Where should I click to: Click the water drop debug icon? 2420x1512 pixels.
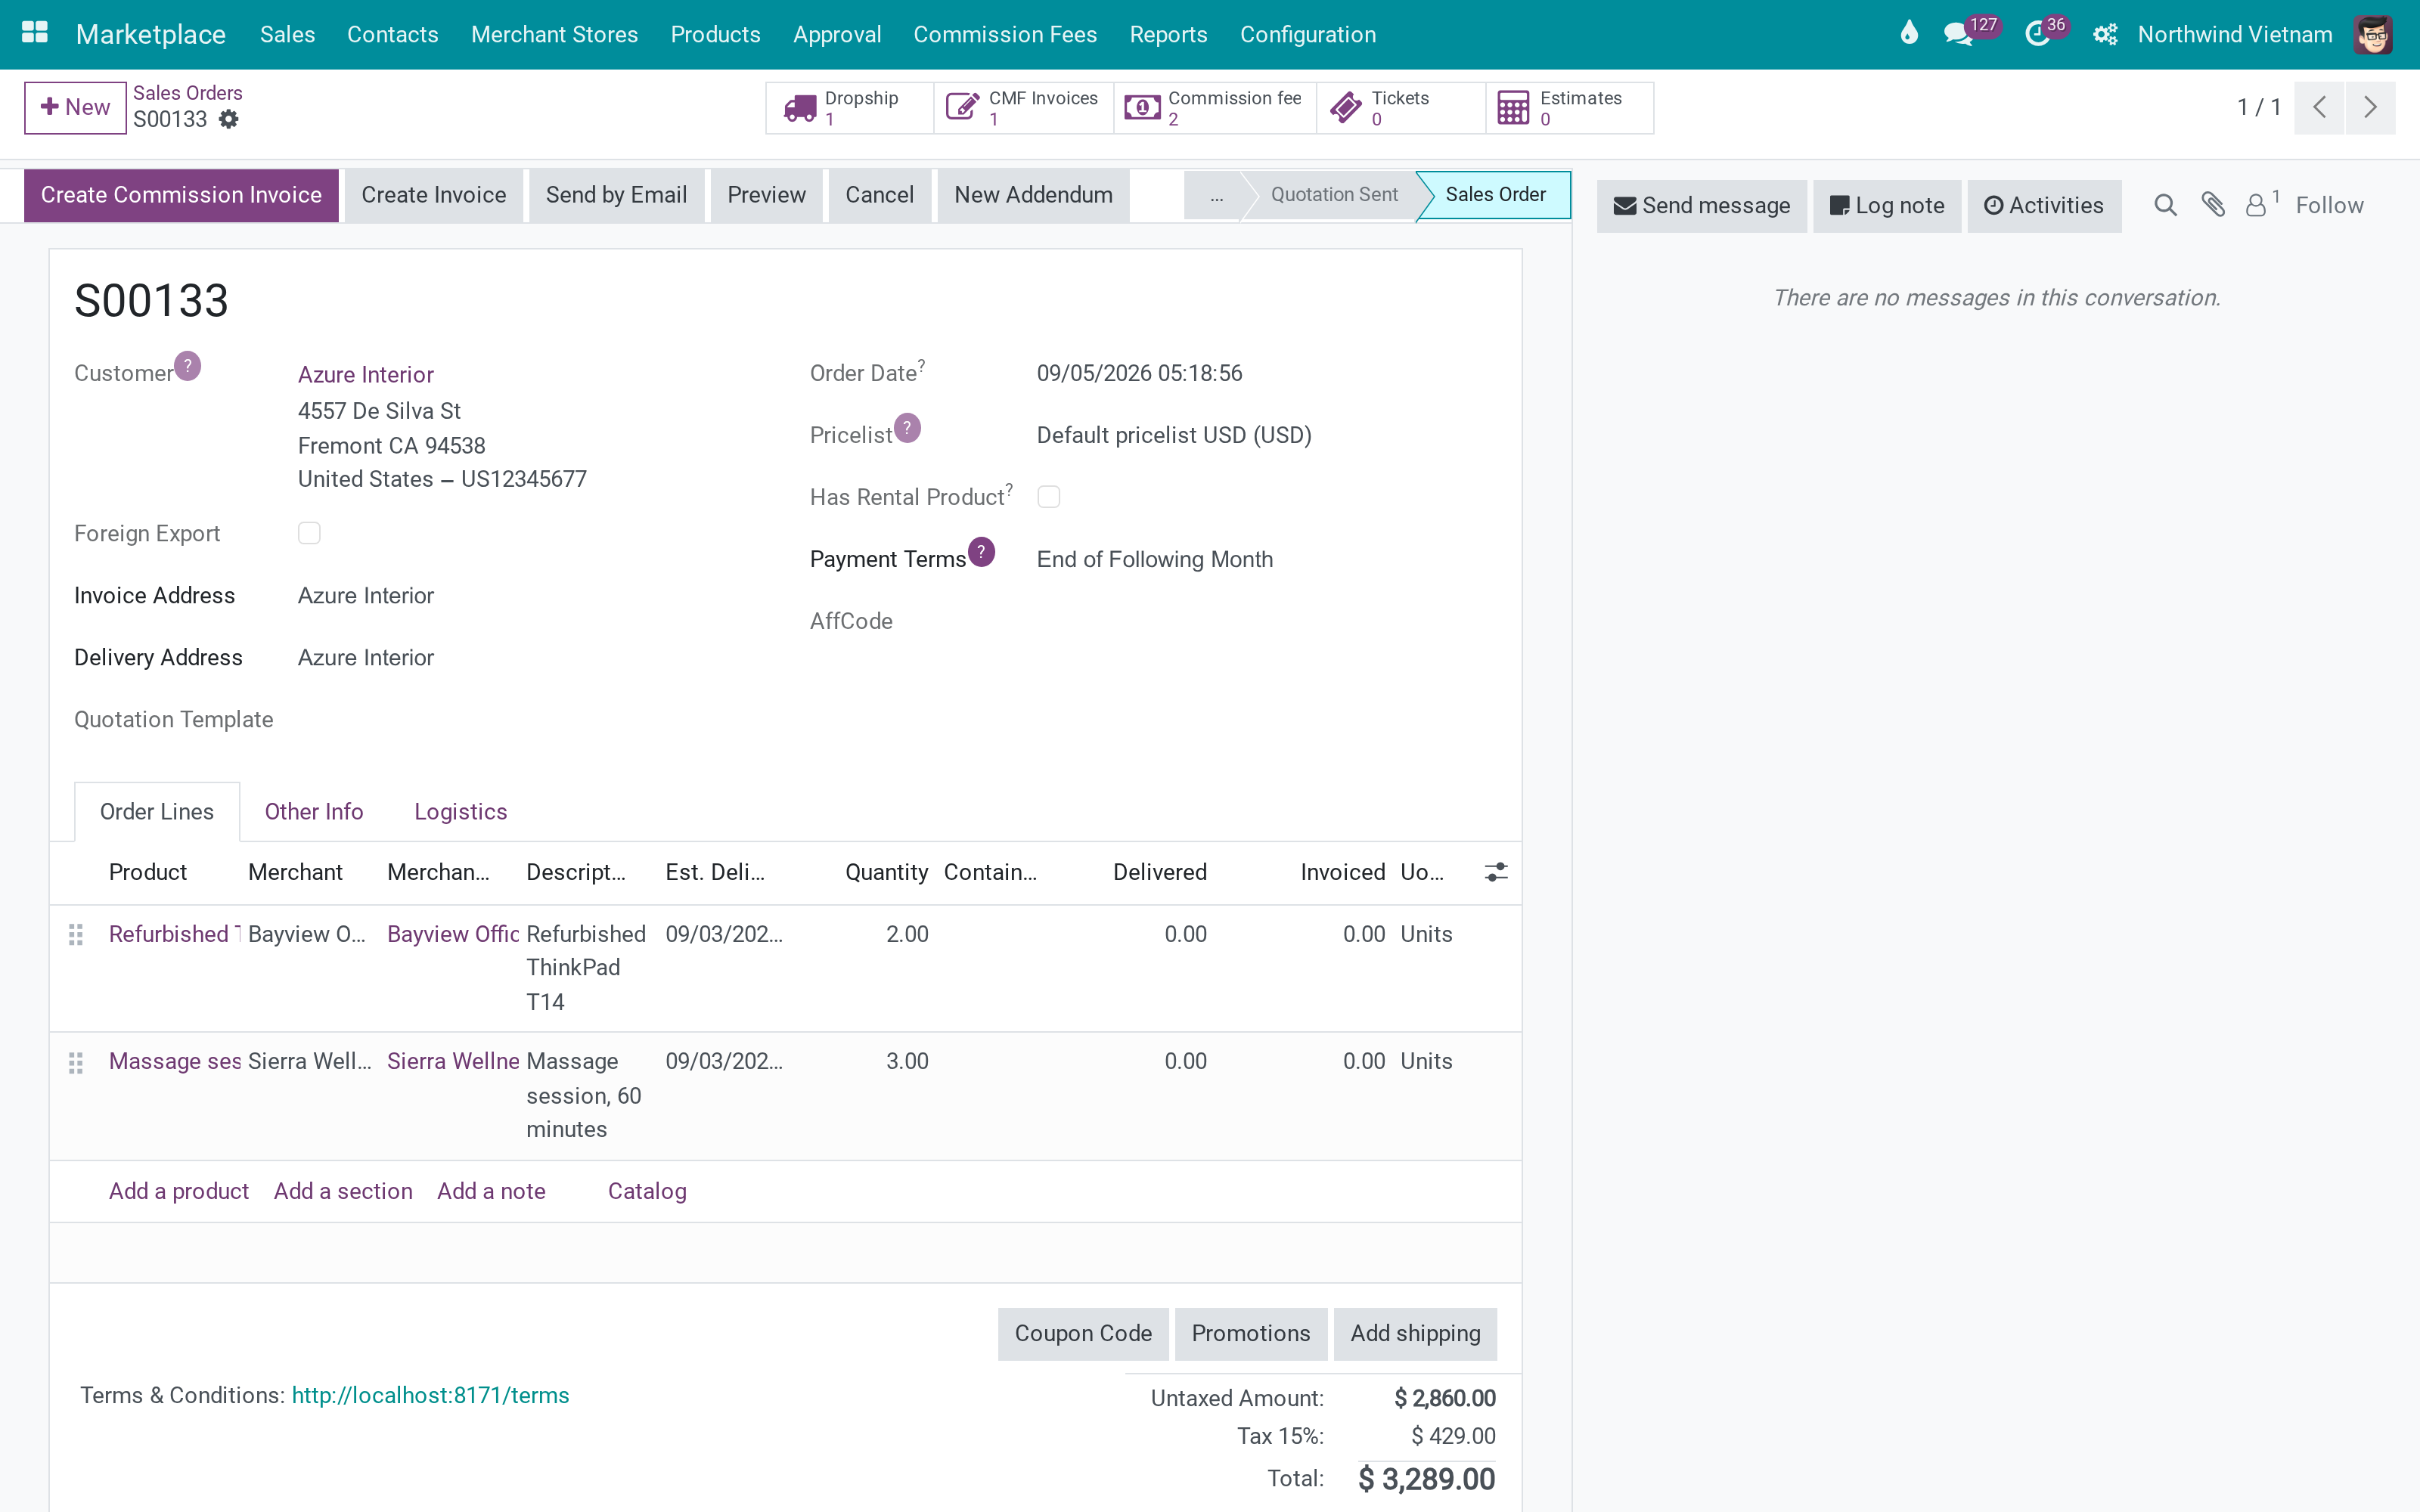coord(1909,34)
